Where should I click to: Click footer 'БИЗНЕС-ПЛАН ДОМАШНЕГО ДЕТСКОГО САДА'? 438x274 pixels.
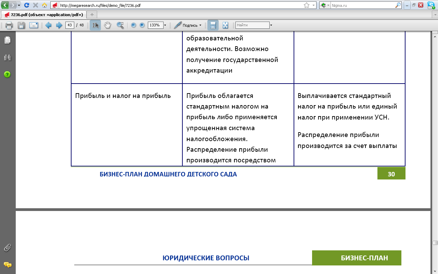(168, 174)
